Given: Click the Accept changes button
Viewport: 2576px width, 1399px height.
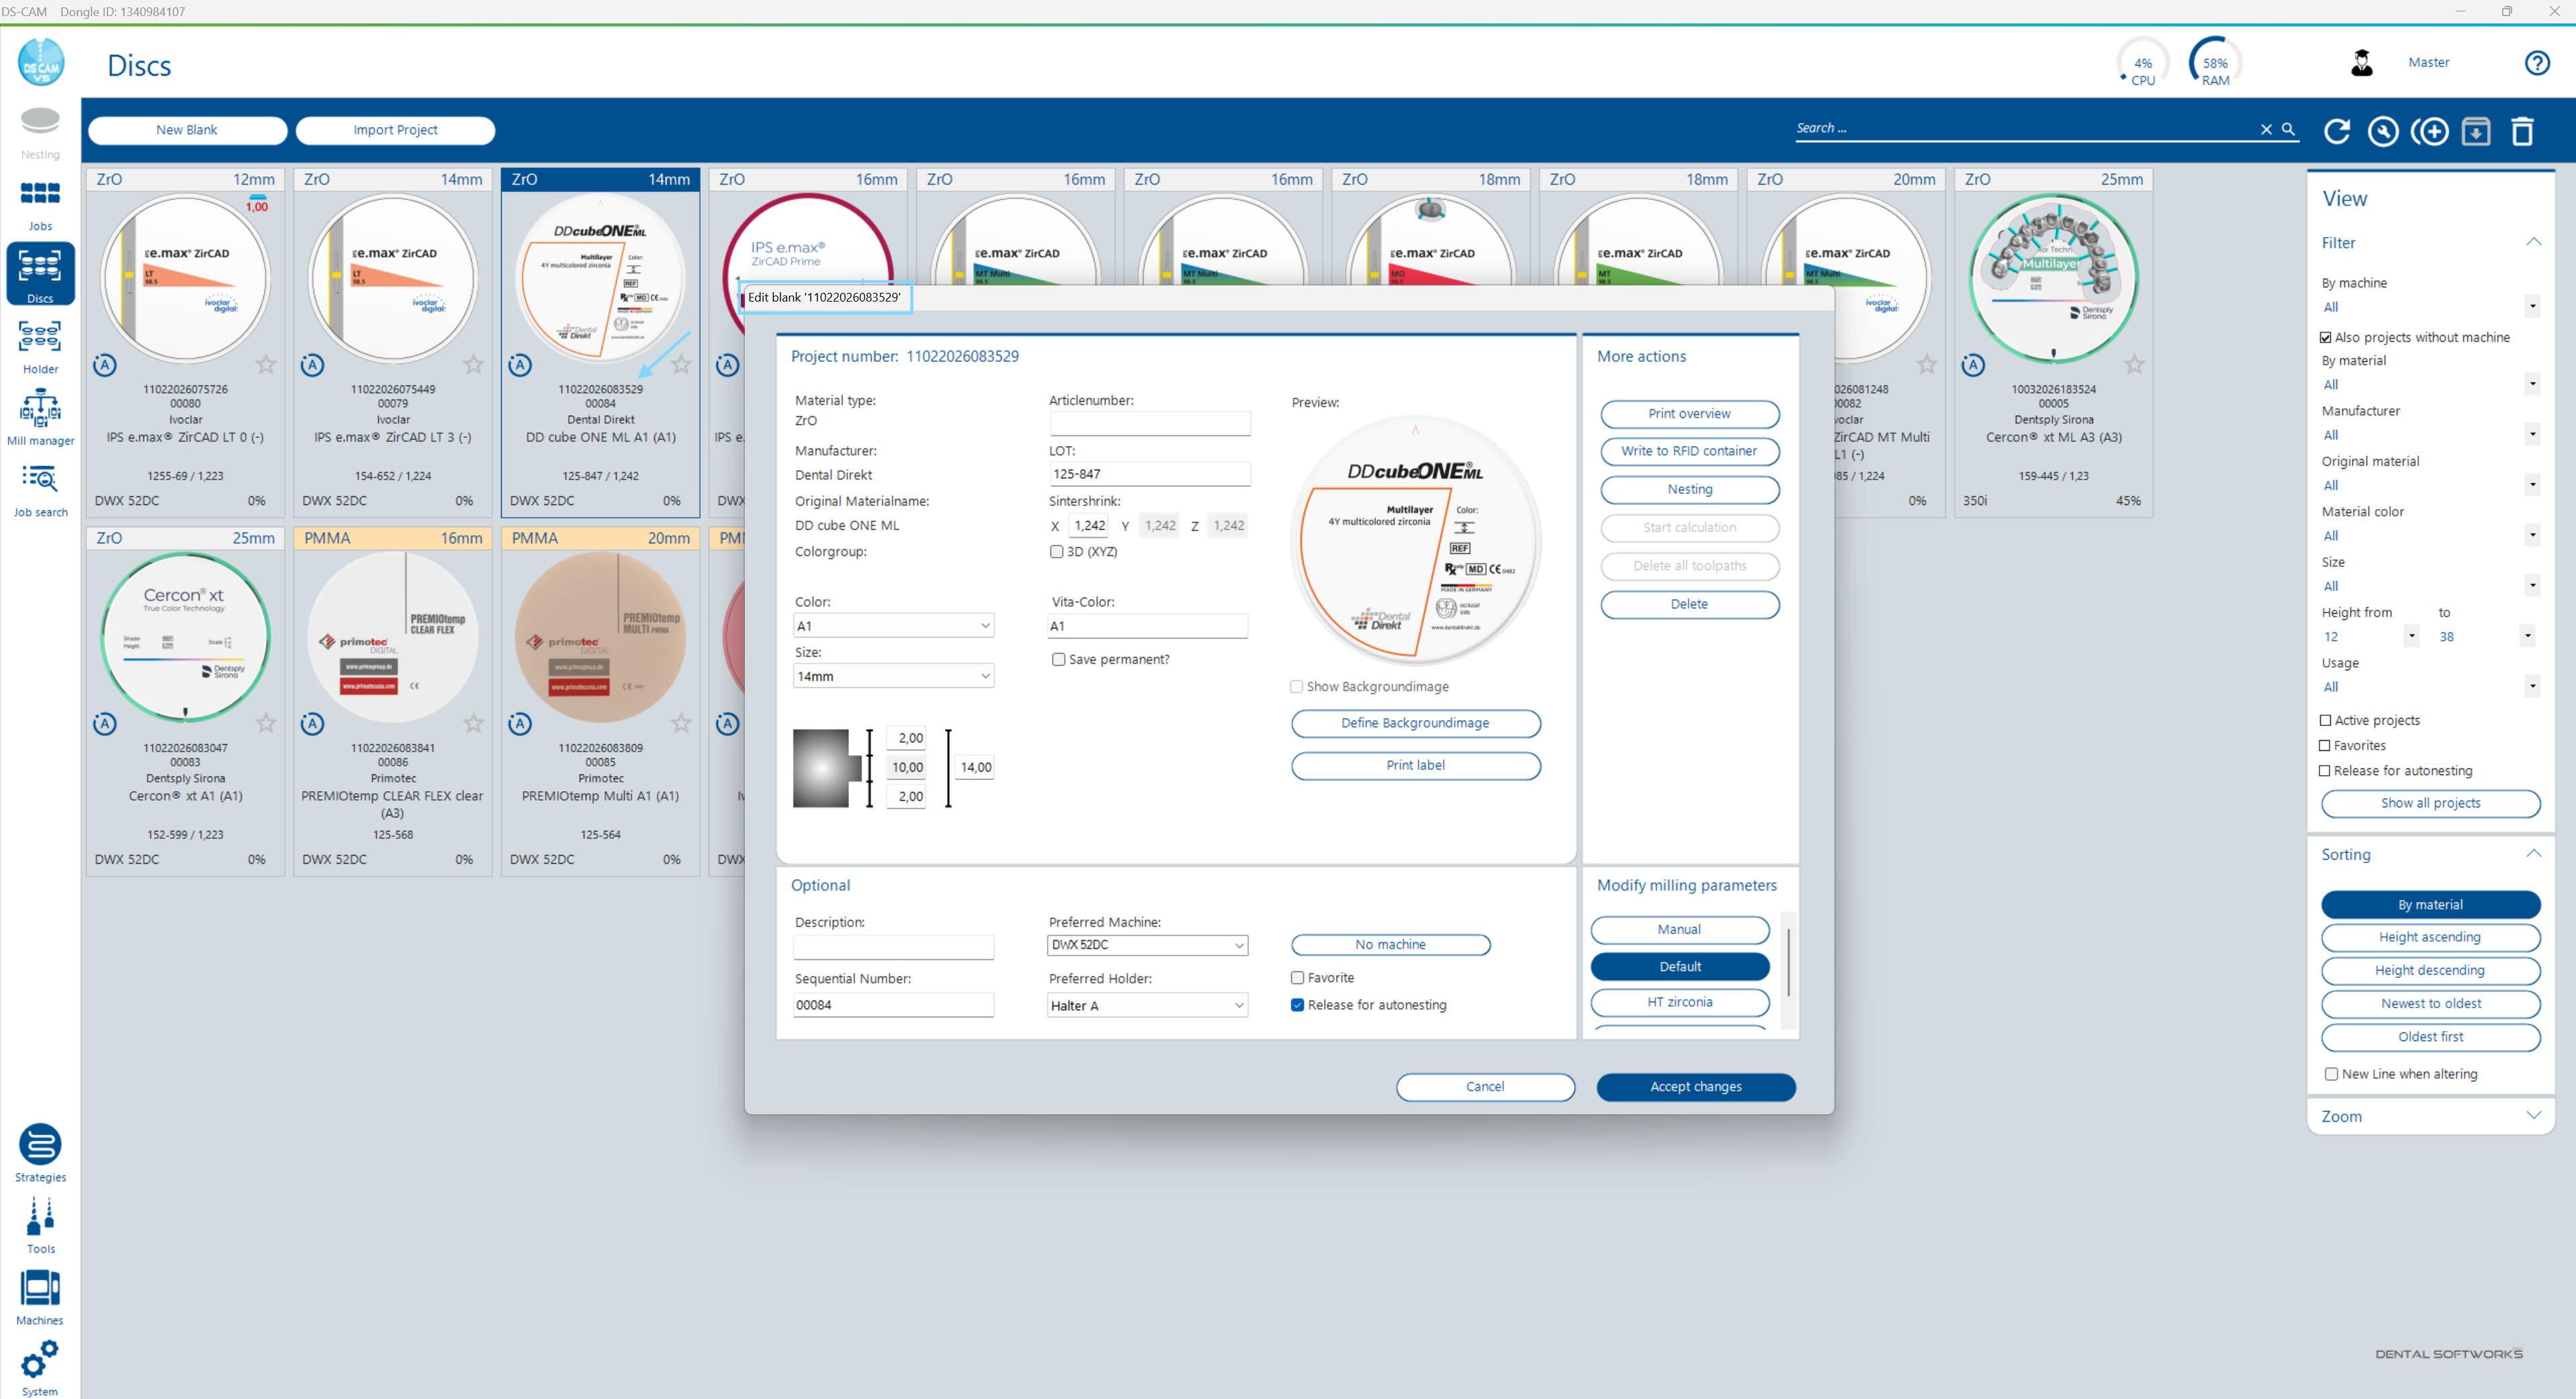Looking at the screenshot, I should click(x=1695, y=1086).
